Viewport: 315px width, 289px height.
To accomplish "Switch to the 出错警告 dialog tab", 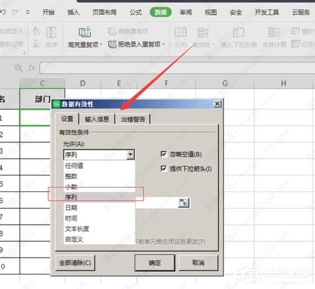I will point(133,119).
